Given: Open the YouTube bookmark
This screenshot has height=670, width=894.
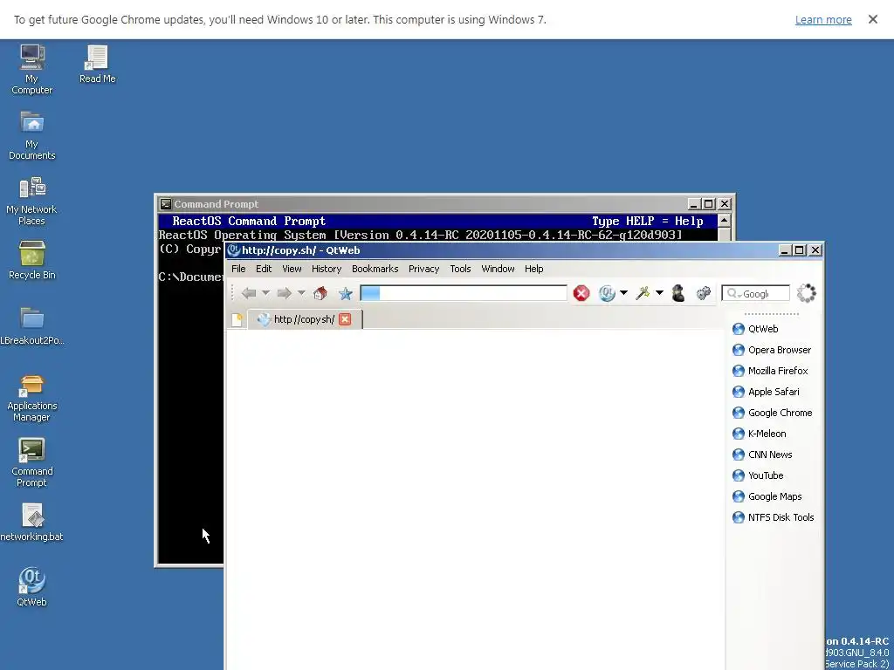Looking at the screenshot, I should click(x=758, y=475).
